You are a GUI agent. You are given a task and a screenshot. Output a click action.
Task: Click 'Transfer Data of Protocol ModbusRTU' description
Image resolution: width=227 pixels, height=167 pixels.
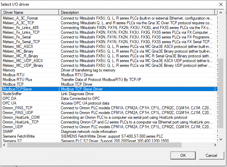pos(101,80)
